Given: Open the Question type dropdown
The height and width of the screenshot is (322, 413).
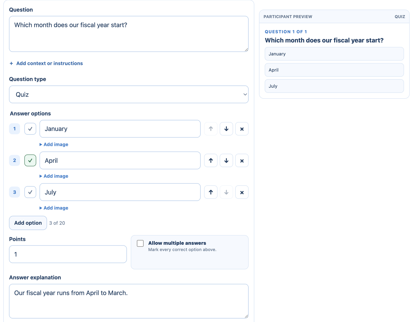Looking at the screenshot, I should (x=129, y=94).
